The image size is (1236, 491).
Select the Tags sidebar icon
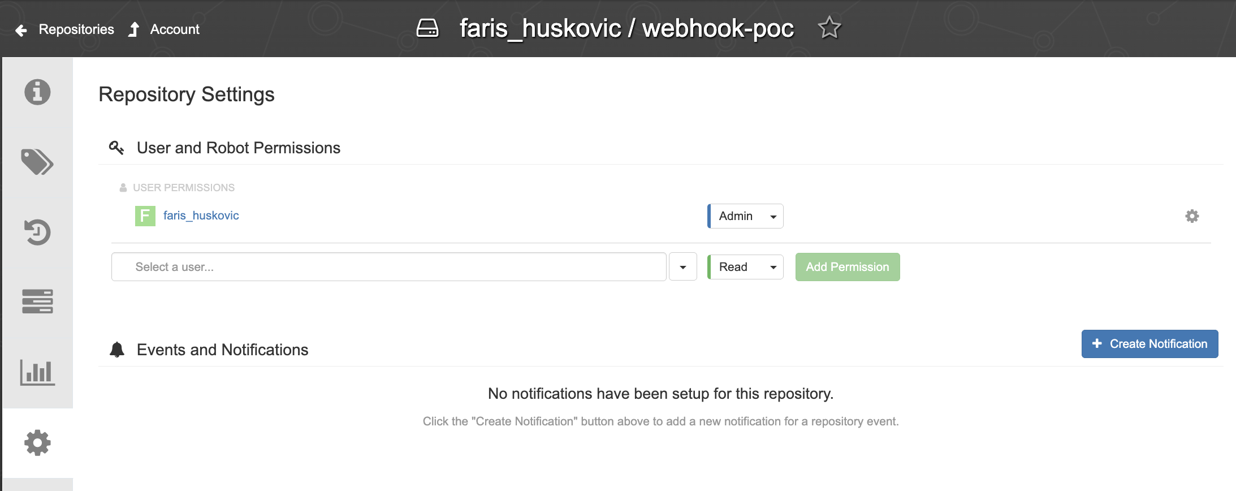coord(37,162)
